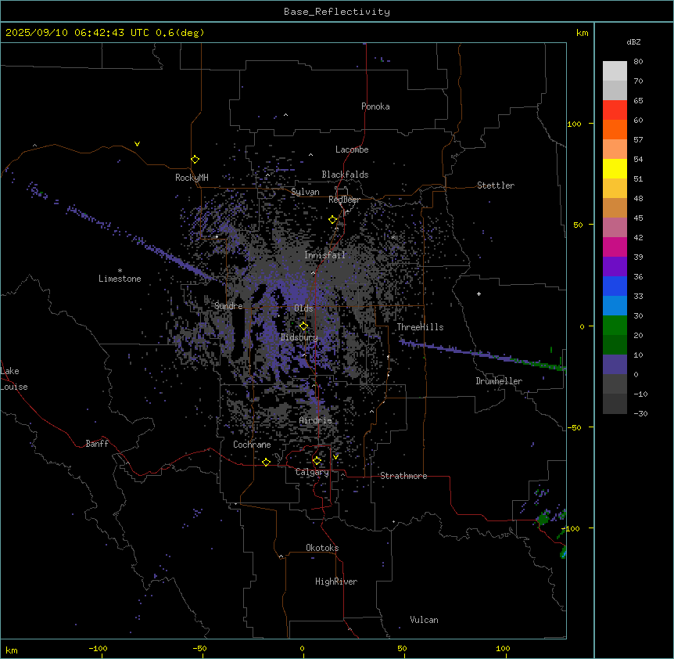
Task: Select the magenta 39-42 dBZ legend swatch
Action: pyautogui.click(x=615, y=247)
